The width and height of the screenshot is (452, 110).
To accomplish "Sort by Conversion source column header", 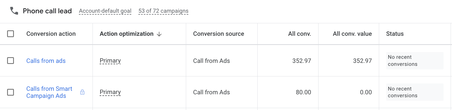I will pyautogui.click(x=219, y=34).
